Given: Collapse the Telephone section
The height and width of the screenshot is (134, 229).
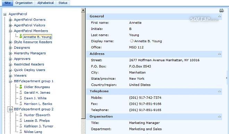Looking at the screenshot, I should coord(219,91).
